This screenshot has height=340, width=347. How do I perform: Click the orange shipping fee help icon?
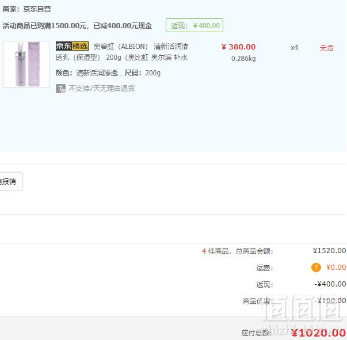click(x=316, y=268)
